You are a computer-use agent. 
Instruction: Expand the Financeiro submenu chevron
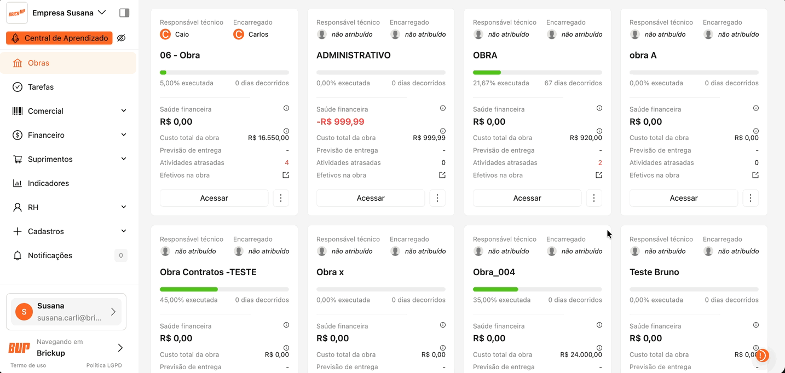124,135
